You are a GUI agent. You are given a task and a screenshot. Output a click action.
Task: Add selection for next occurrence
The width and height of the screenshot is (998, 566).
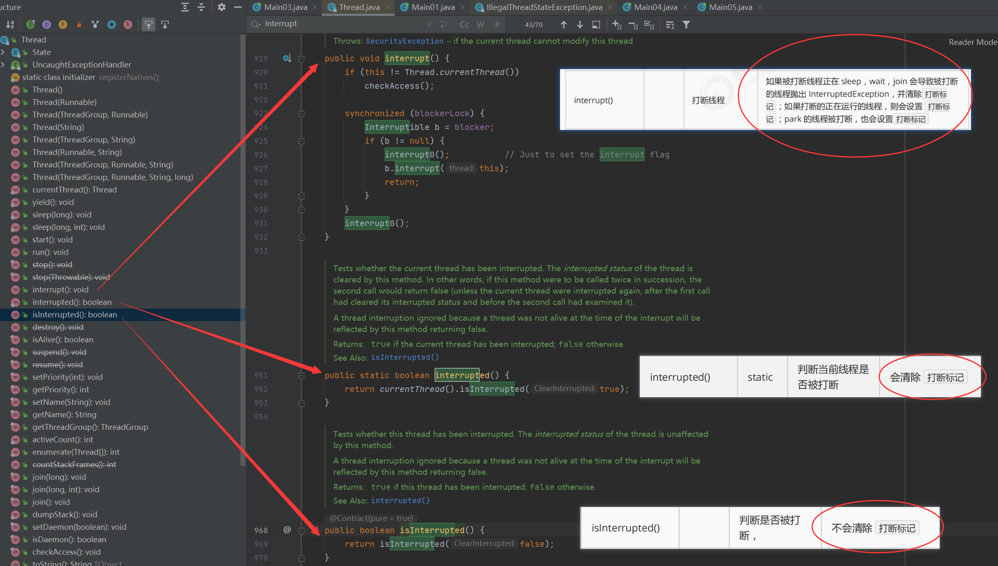[x=617, y=25]
